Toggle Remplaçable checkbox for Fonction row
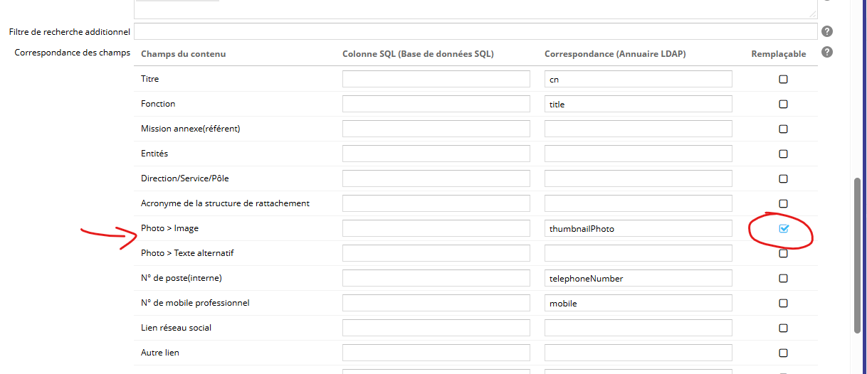This screenshot has width=867, height=374. point(783,105)
